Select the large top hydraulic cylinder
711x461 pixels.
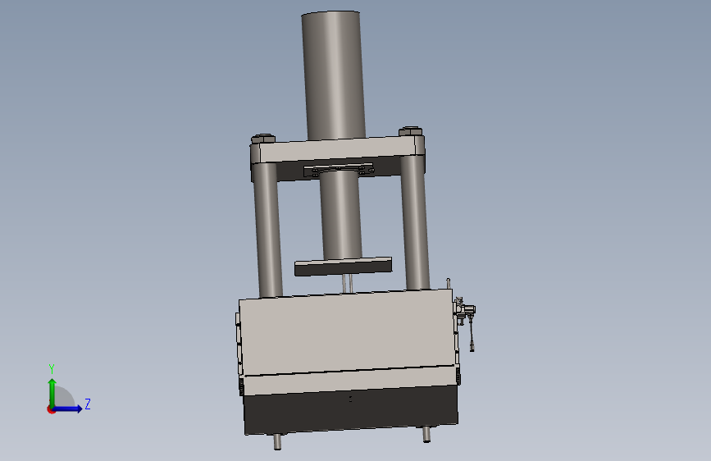click(x=333, y=75)
